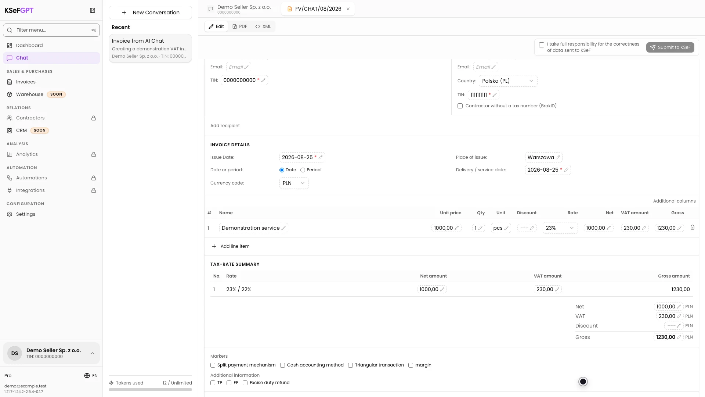Open the Currency code PLN dropdown

[x=294, y=183]
